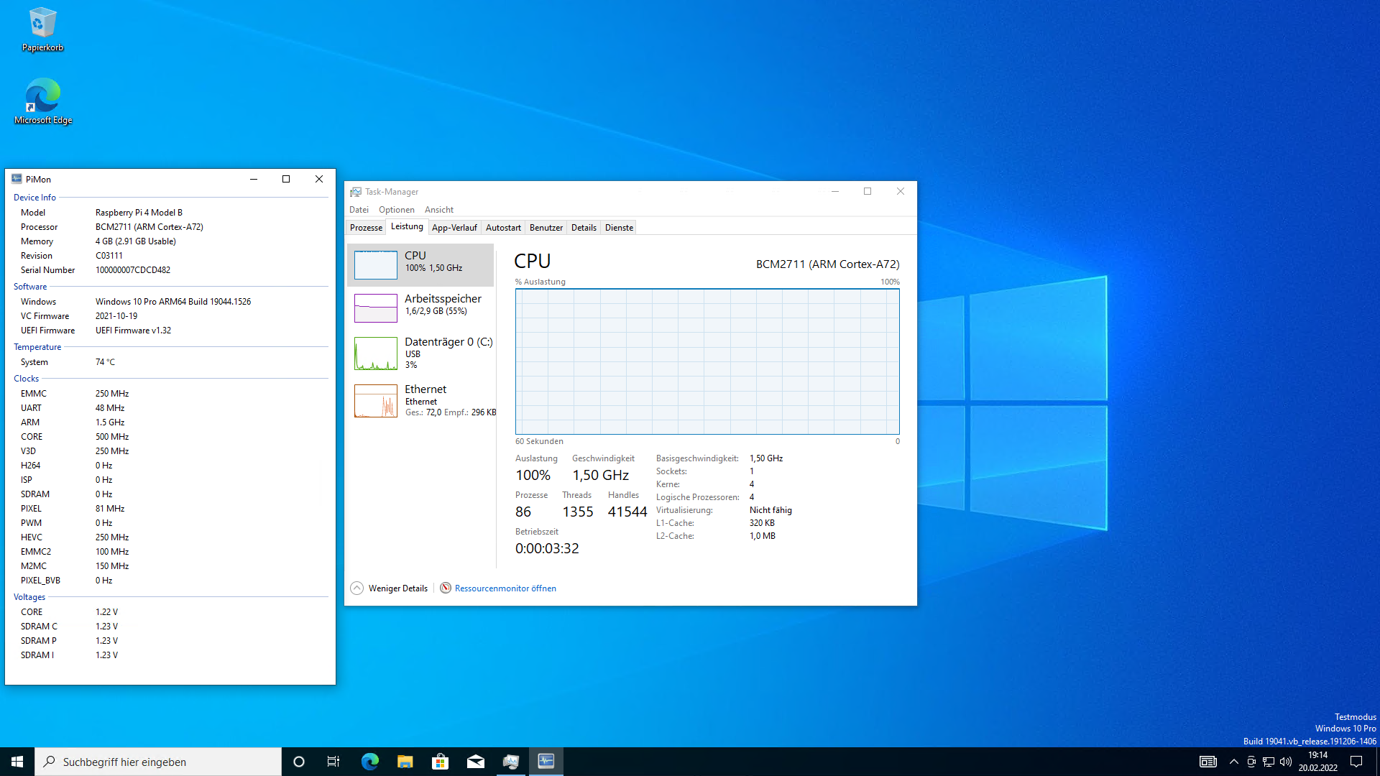Click the CPU usage graph area
1380x776 pixels.
707,361
